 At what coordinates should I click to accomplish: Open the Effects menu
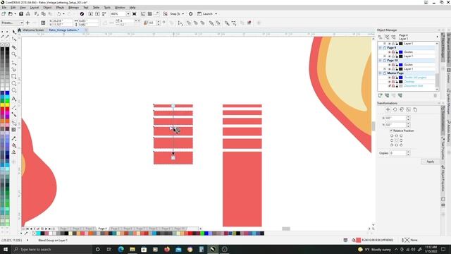(60, 8)
